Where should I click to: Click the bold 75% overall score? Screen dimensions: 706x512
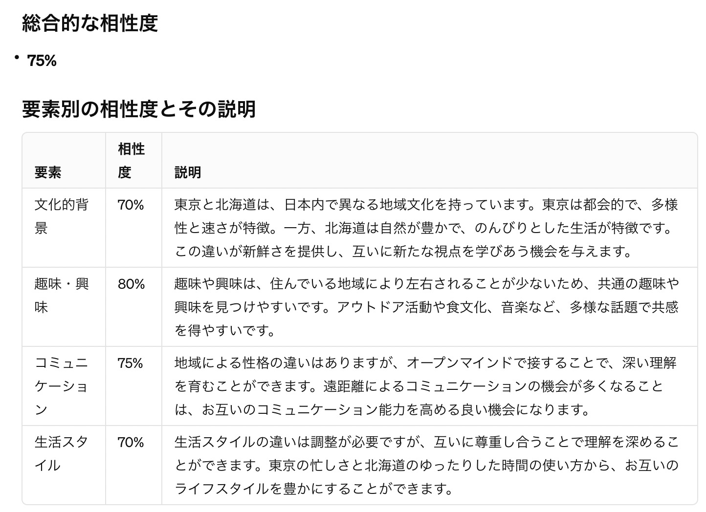point(42,61)
